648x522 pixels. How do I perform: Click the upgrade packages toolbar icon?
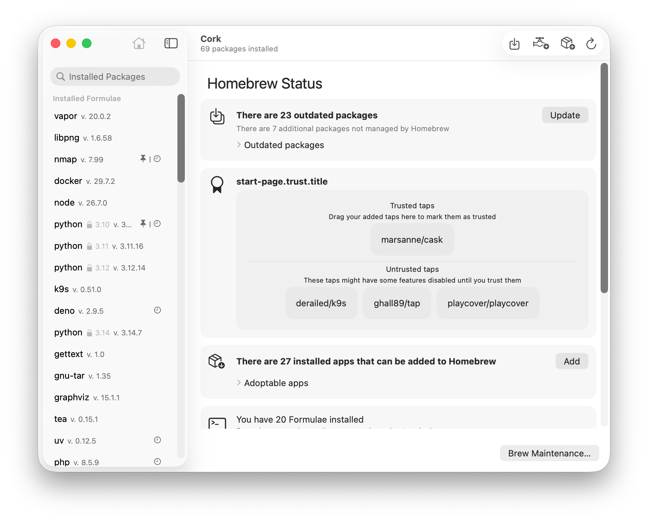point(514,44)
